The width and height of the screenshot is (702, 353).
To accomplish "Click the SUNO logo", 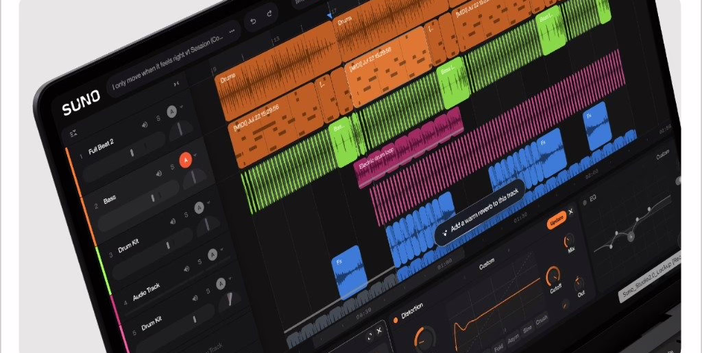I will [81, 103].
